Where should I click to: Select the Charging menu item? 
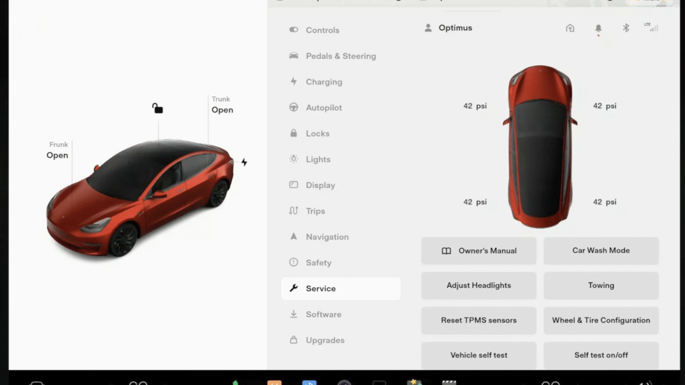[324, 82]
